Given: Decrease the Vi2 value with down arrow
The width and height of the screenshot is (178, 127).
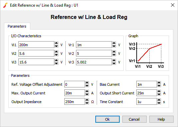Looking at the screenshot, I should pos(56,55).
